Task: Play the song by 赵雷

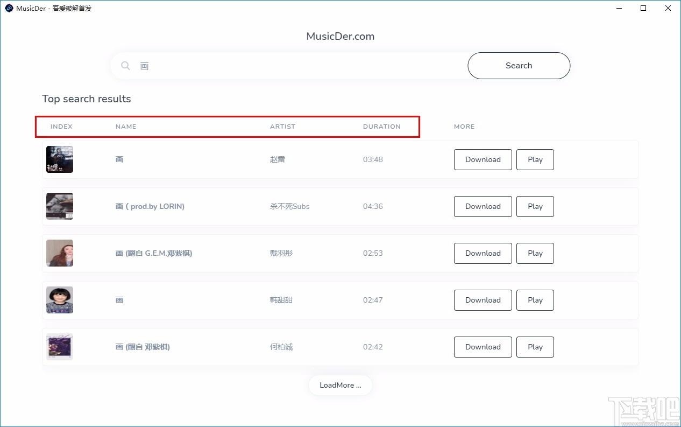Action: click(535, 159)
